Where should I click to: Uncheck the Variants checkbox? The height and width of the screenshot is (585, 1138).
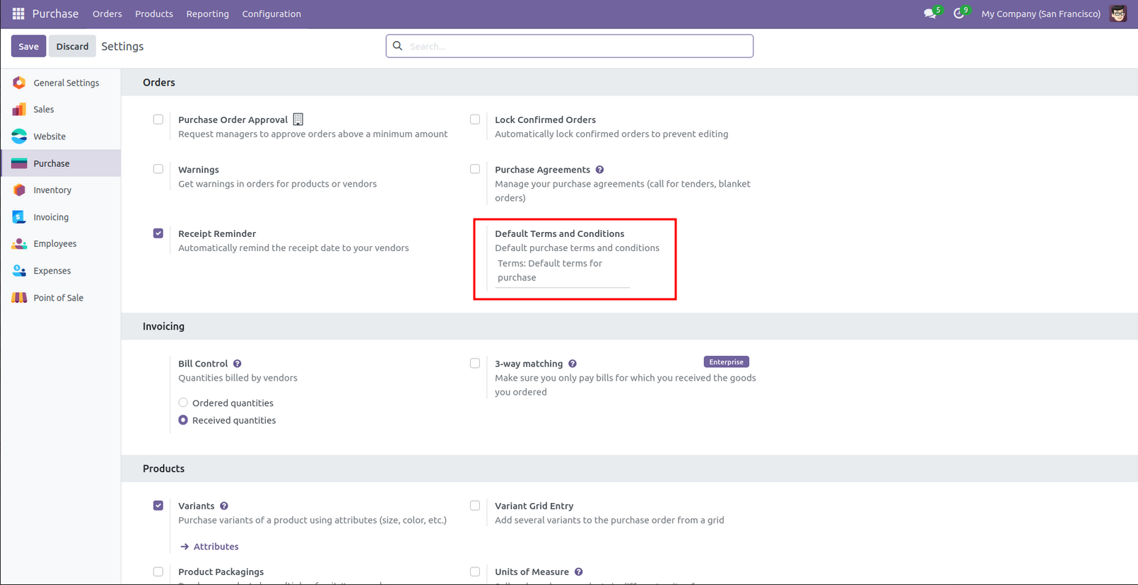pyautogui.click(x=158, y=506)
